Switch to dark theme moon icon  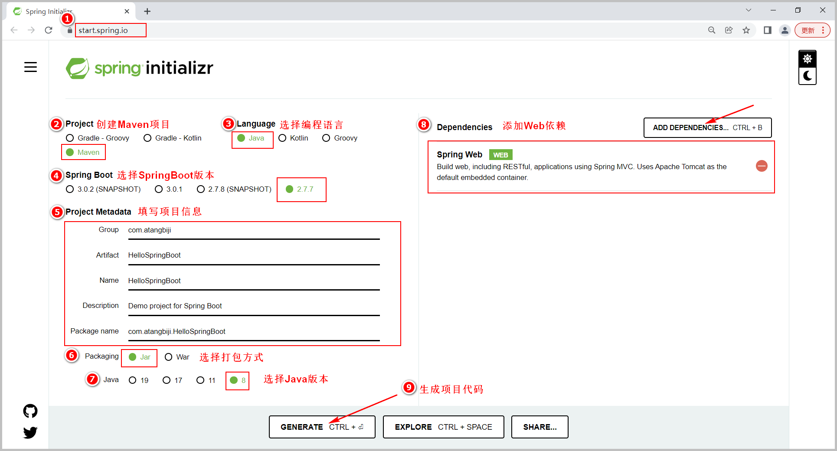(x=807, y=76)
